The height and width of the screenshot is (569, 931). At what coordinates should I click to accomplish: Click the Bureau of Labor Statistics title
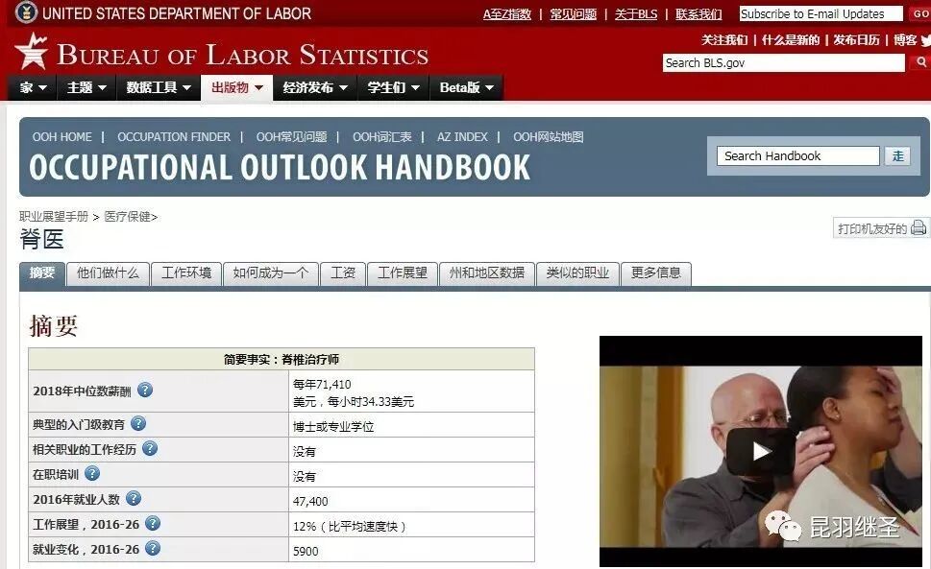tap(242, 55)
